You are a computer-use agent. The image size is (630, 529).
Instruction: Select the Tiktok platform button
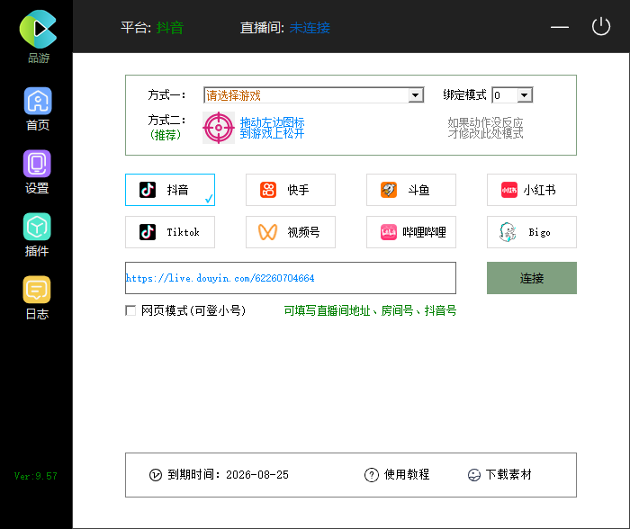pyautogui.click(x=170, y=232)
